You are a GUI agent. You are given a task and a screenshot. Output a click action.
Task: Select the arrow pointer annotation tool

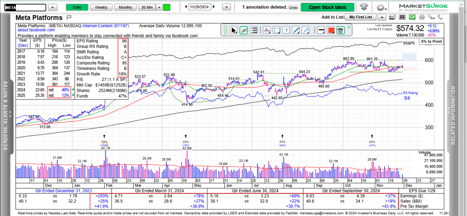point(234,30)
